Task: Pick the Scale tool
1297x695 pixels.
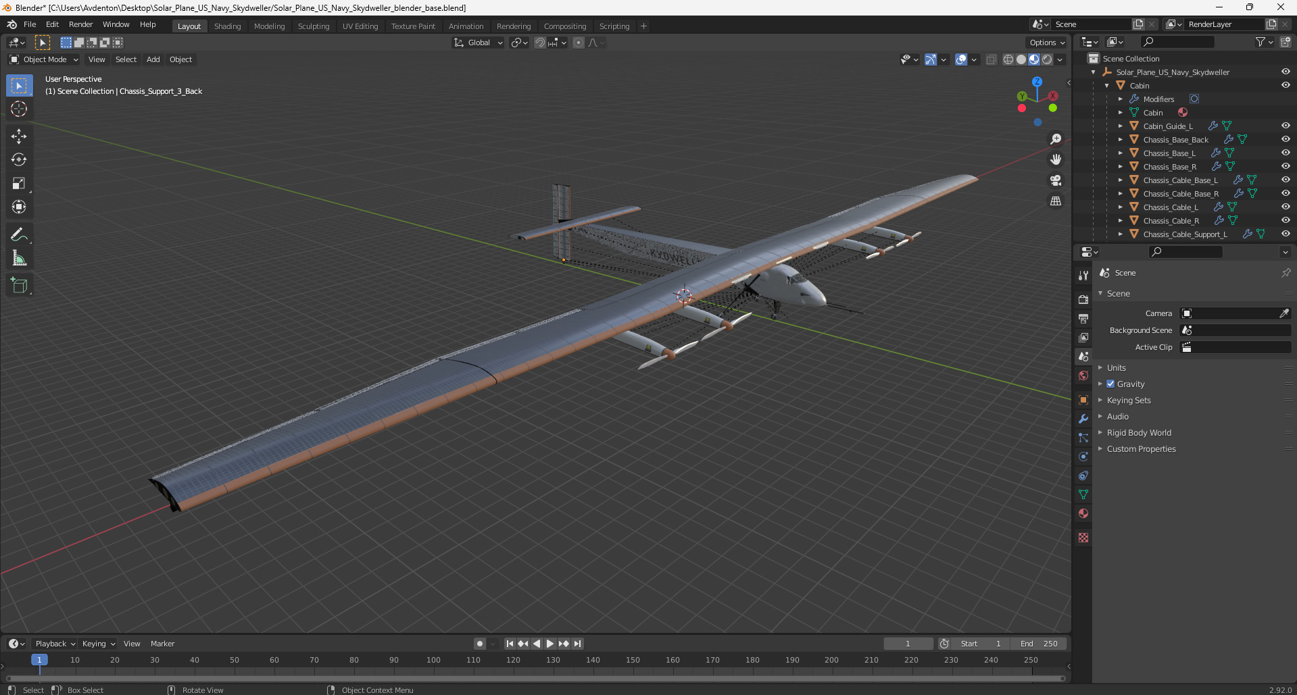Action: pos(19,183)
